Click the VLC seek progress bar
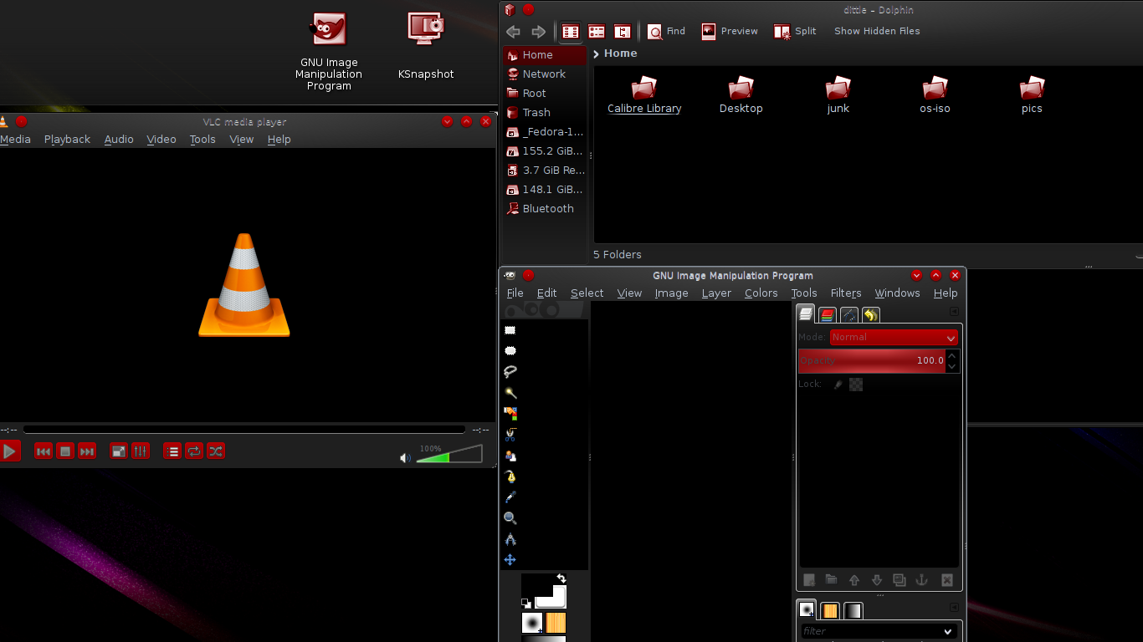 click(243, 430)
